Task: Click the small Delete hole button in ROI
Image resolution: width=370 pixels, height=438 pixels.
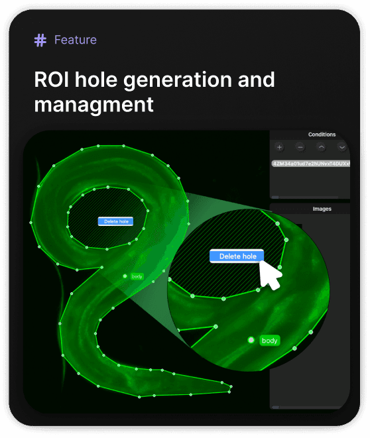Action: pyautogui.click(x=115, y=221)
